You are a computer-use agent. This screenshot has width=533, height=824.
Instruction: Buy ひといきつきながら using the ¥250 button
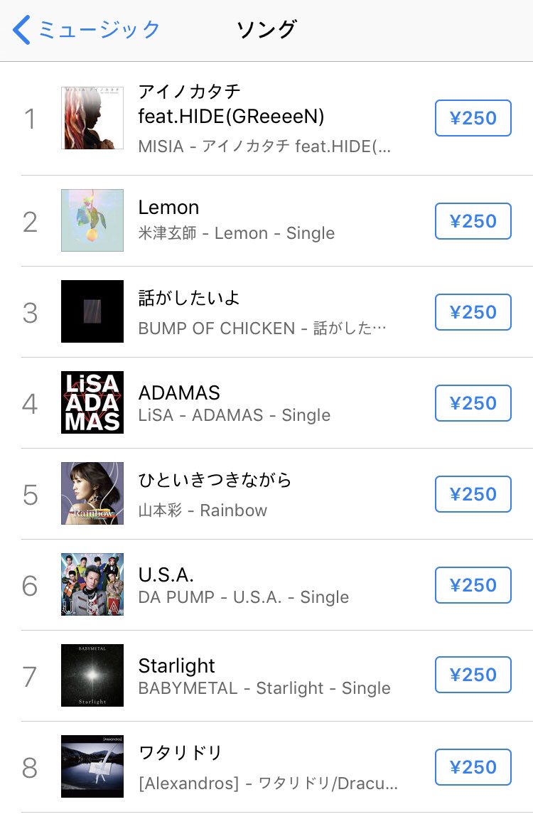(473, 494)
